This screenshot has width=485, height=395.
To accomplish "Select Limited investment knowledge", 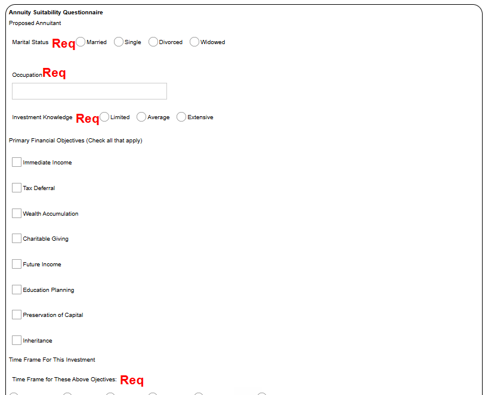I will (104, 117).
